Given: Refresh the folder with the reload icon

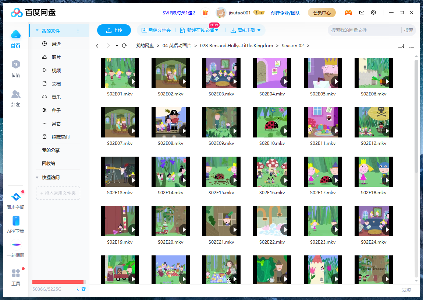Looking at the screenshot, I should point(124,46).
